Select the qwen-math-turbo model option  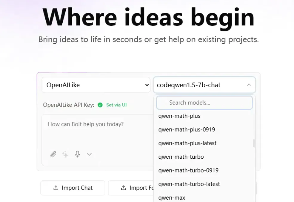click(x=181, y=157)
